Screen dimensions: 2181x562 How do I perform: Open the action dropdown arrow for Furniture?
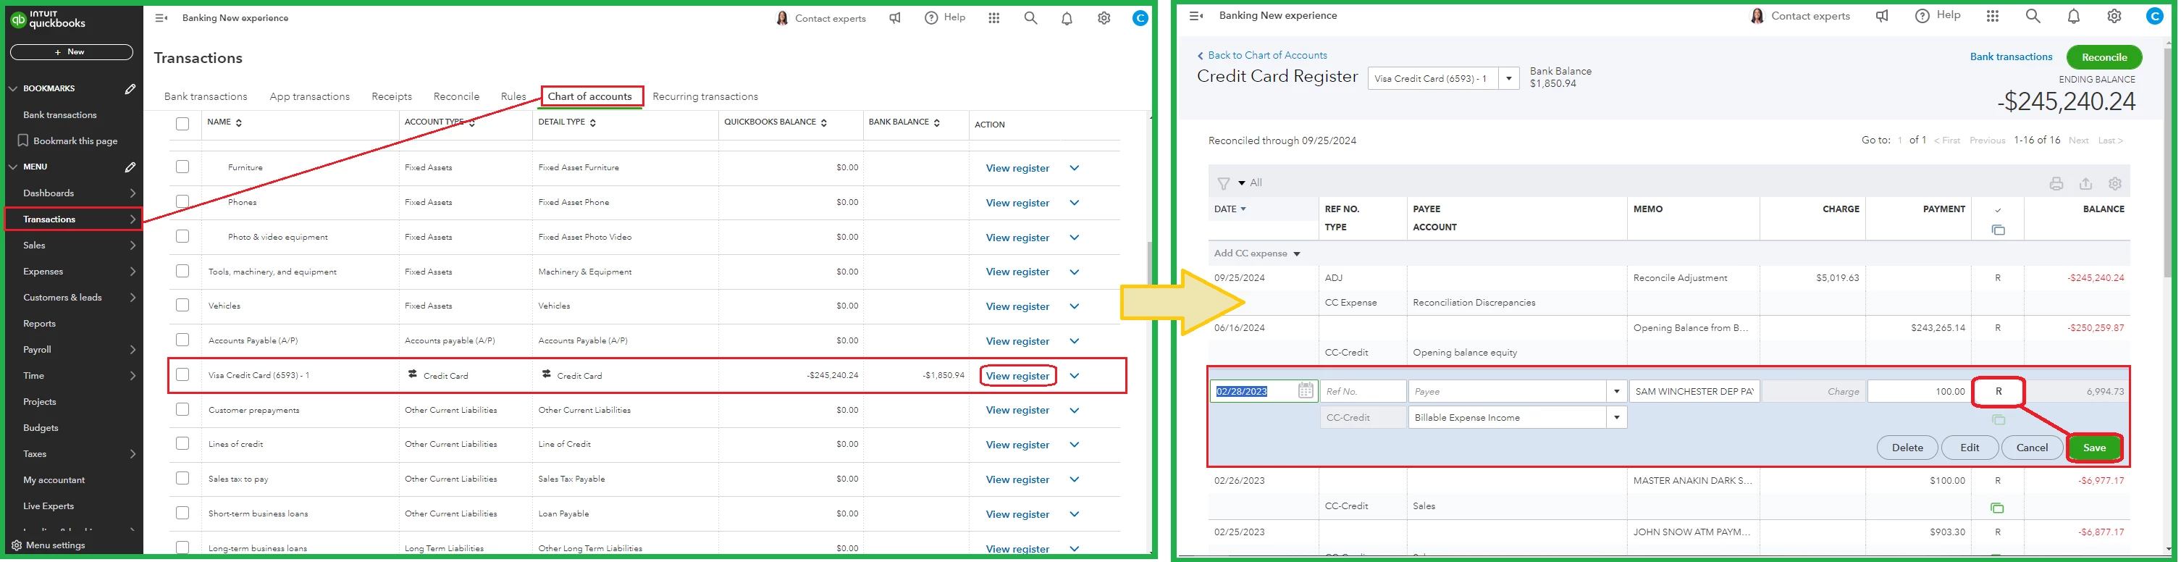coord(1075,169)
